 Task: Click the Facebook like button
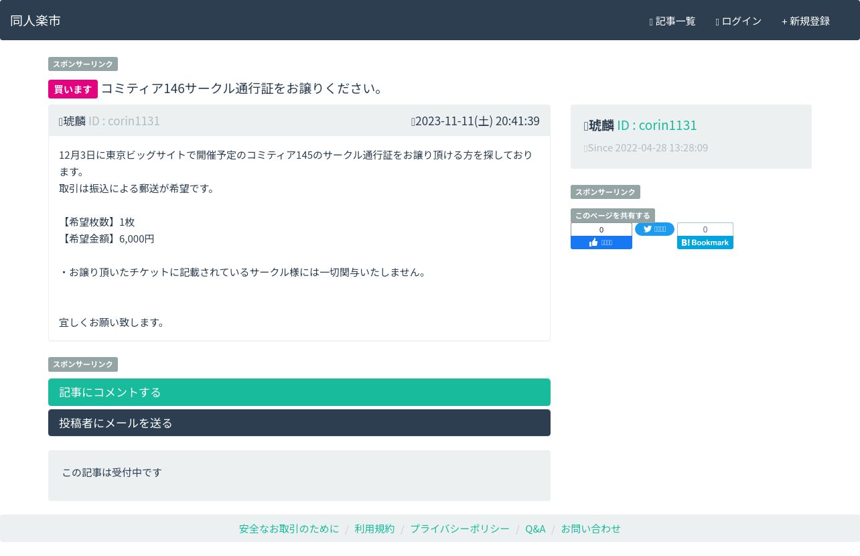[601, 242]
